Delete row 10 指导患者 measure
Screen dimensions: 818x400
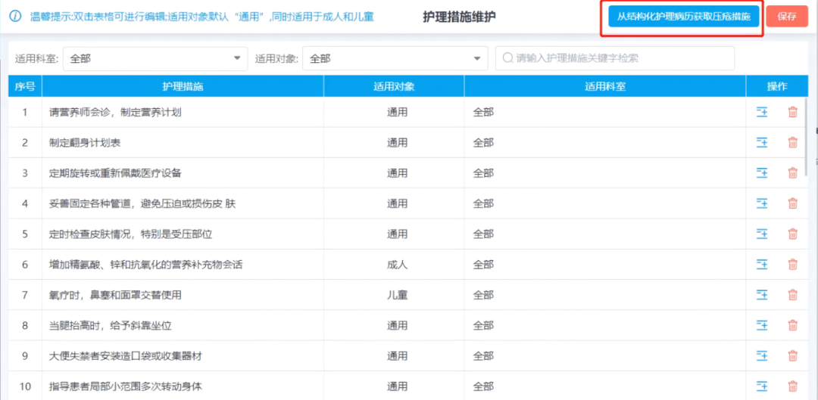(x=792, y=386)
